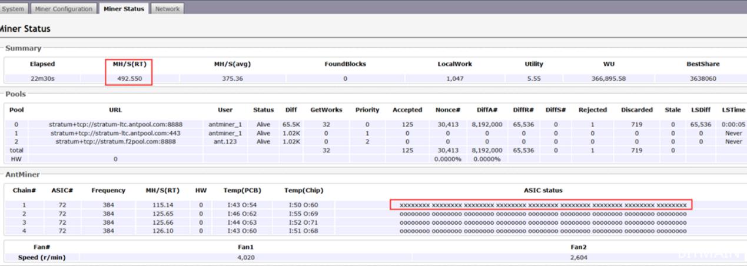Image resolution: width=747 pixels, height=266 pixels.
Task: Click the ASIC status column header
Action: 543,190
